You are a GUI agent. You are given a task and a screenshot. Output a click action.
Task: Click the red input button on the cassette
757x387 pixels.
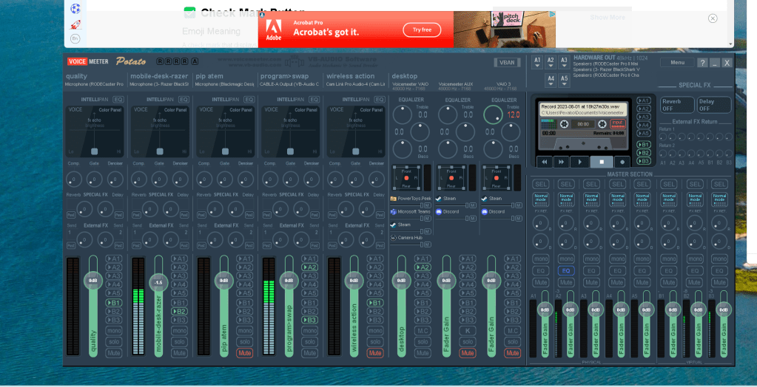[x=617, y=123]
